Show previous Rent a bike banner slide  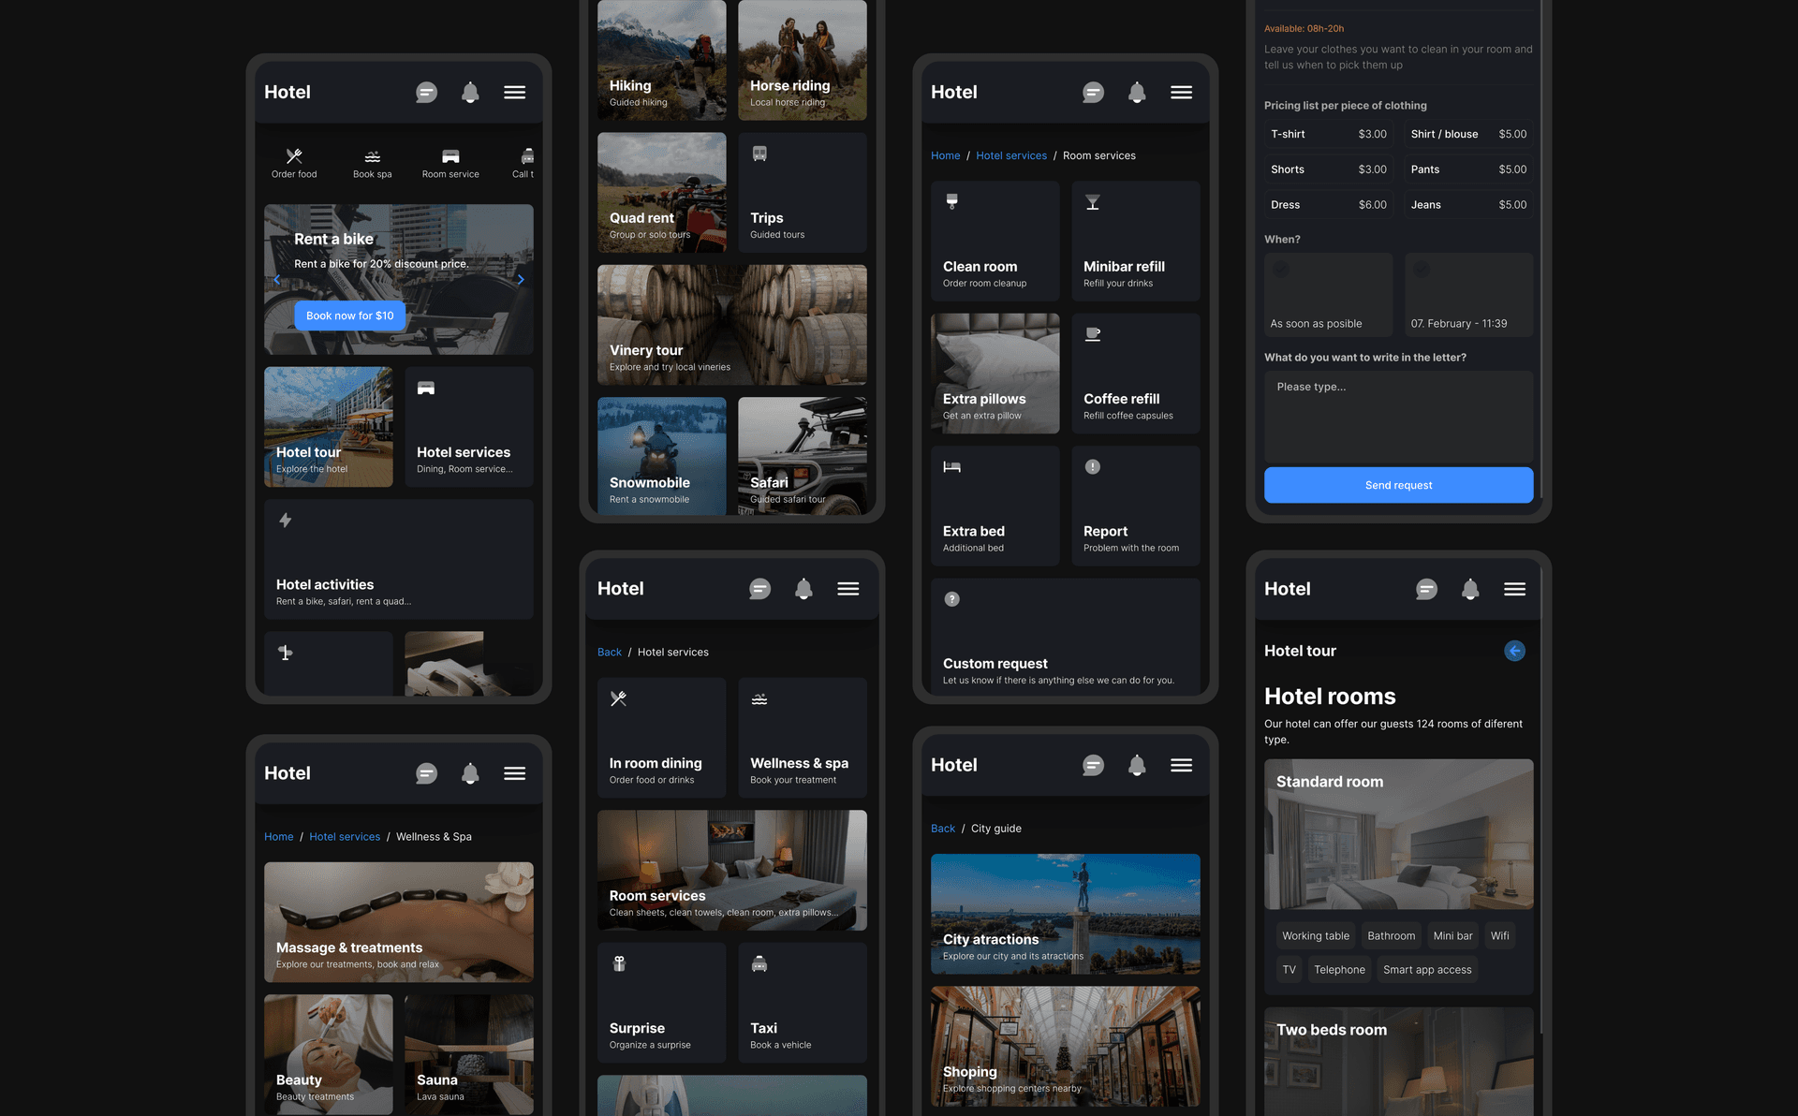tap(276, 279)
